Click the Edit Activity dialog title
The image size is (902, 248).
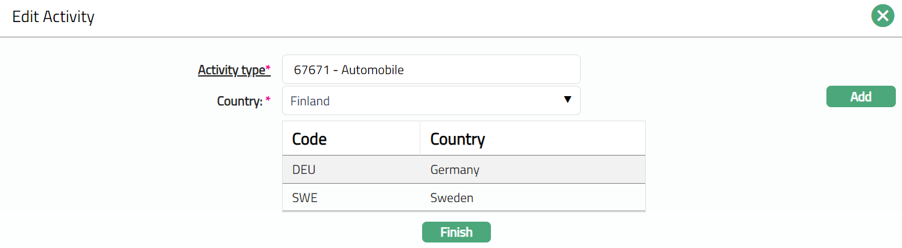[x=53, y=17]
